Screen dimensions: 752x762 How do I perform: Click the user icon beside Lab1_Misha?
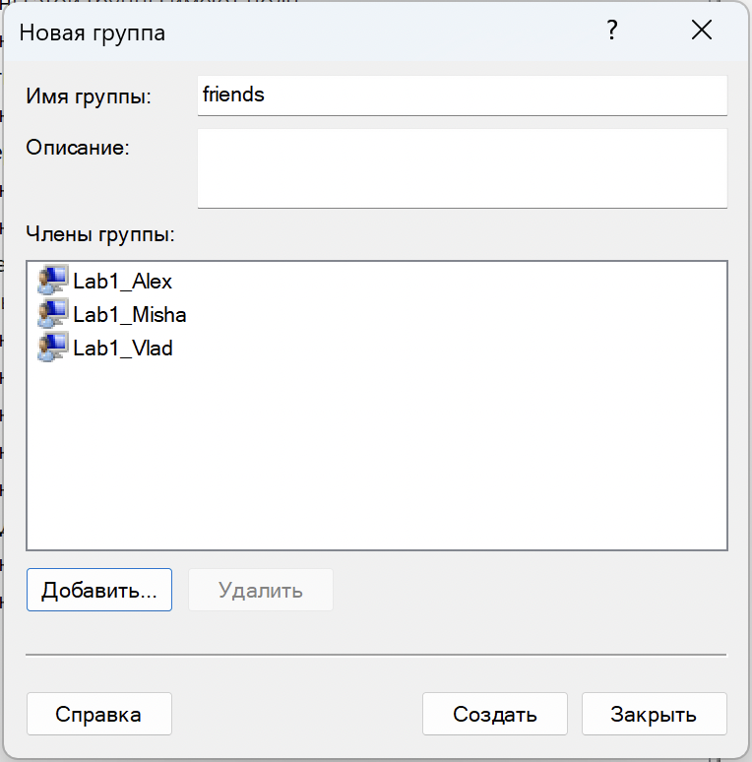pos(51,314)
